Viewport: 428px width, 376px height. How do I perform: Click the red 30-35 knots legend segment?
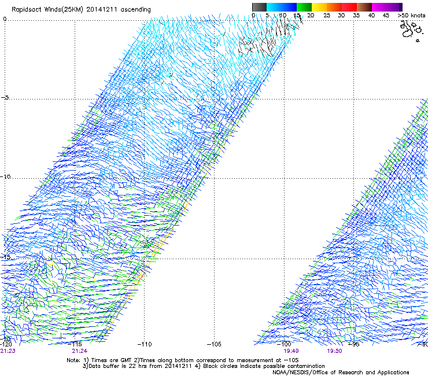coord(349,7)
